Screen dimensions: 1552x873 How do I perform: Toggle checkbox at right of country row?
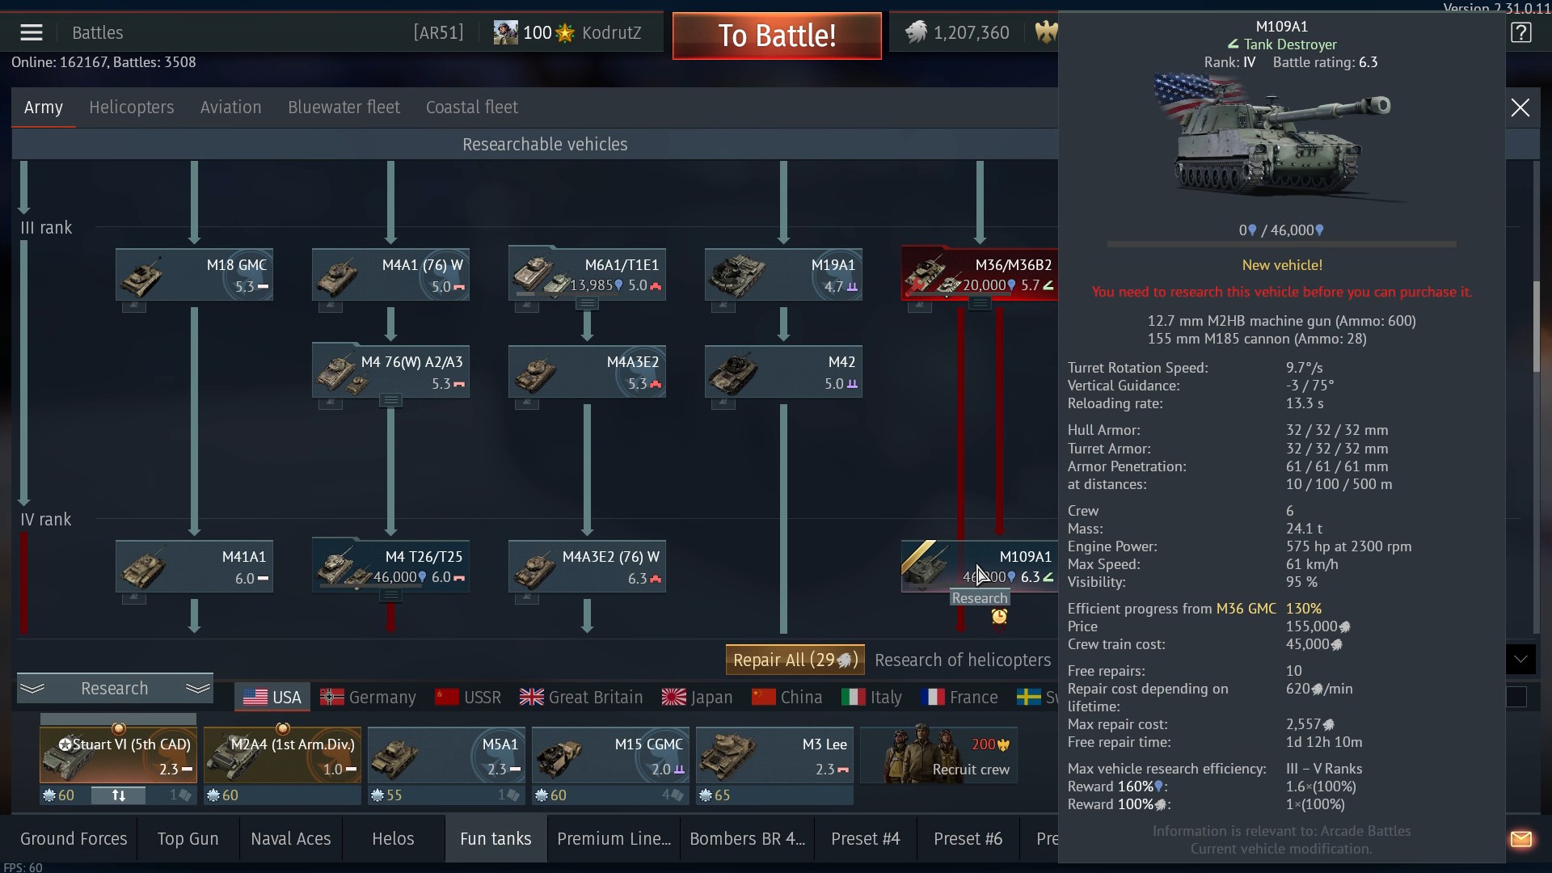click(x=1516, y=697)
